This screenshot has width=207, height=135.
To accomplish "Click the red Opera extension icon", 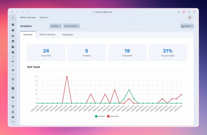I will click(x=184, y=12).
